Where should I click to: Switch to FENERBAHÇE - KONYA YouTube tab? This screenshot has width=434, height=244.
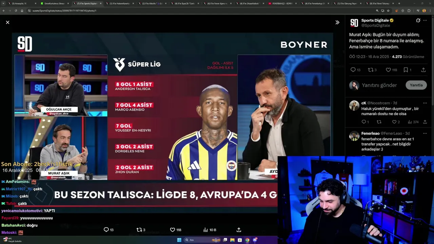tap(282, 3)
